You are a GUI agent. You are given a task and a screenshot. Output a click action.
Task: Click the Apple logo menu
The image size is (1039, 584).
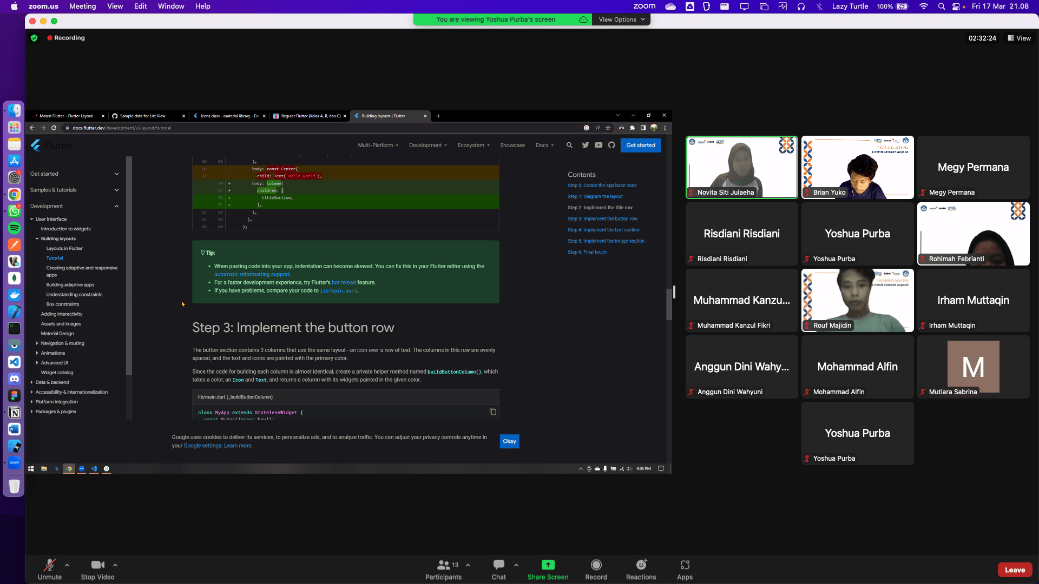coord(14,6)
